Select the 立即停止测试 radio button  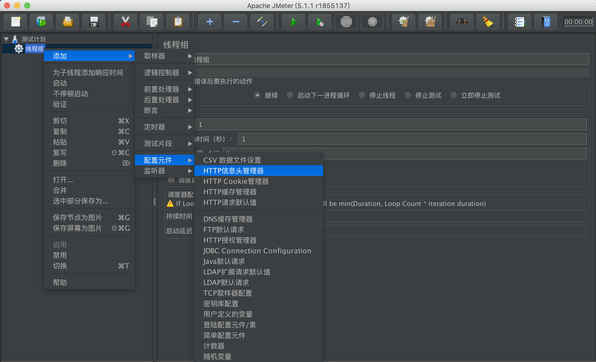(x=454, y=95)
